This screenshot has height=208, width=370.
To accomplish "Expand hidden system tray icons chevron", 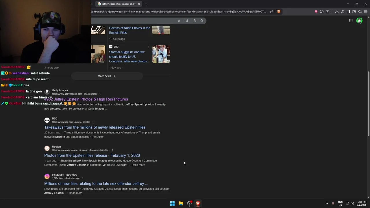I will pos(327,203).
